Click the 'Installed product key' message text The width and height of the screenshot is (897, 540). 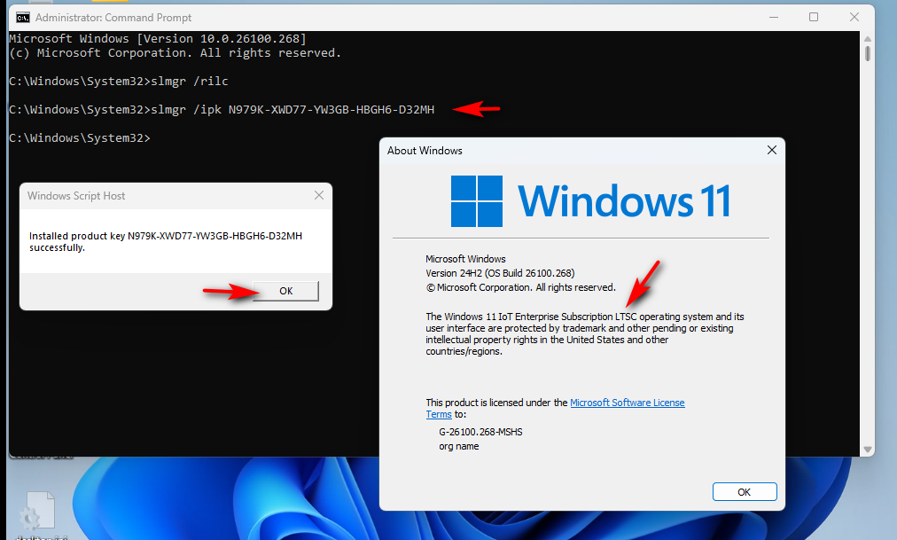[166, 241]
